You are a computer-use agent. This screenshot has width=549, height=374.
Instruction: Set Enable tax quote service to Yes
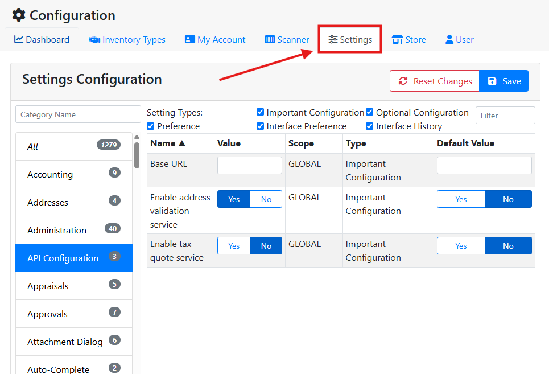234,246
